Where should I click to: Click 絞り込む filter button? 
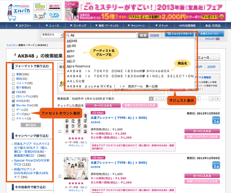31,125
